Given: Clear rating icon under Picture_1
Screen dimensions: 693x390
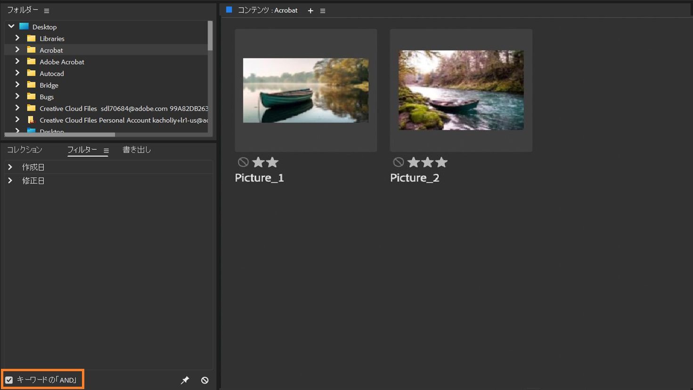Looking at the screenshot, I should (x=243, y=162).
